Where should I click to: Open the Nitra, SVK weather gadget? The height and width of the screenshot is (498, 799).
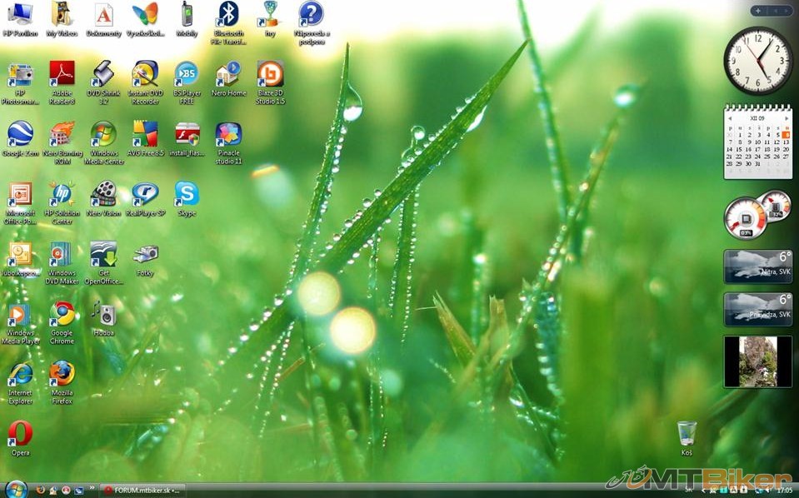point(757,266)
